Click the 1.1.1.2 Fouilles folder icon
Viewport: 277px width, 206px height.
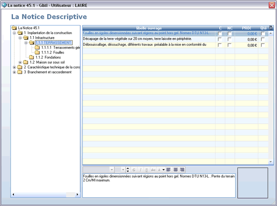tap(37, 53)
